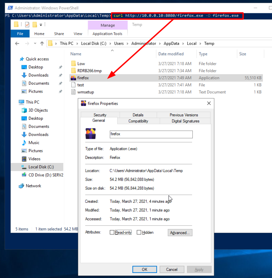Click Users breadcrumb in address bar
This screenshot has width=272, height=278.
[x=119, y=44]
